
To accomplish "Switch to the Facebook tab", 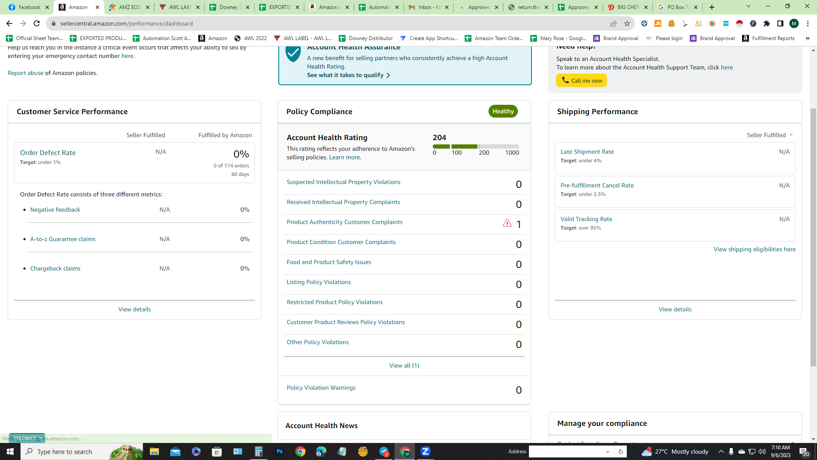I will coord(29,7).
